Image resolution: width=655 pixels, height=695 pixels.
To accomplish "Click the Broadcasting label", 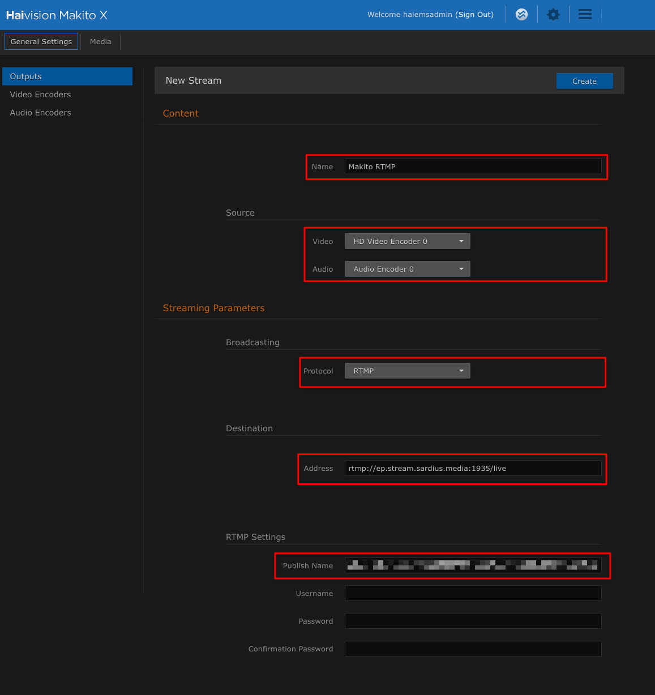I will [252, 342].
